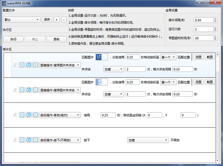The width and height of the screenshot is (223, 166).
Task: Click the 截图 button in the second row
Action: coord(209,82)
